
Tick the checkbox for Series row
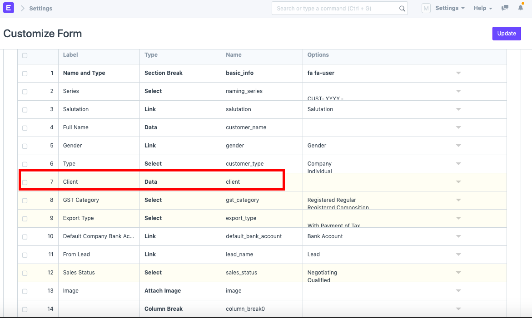coord(25,92)
